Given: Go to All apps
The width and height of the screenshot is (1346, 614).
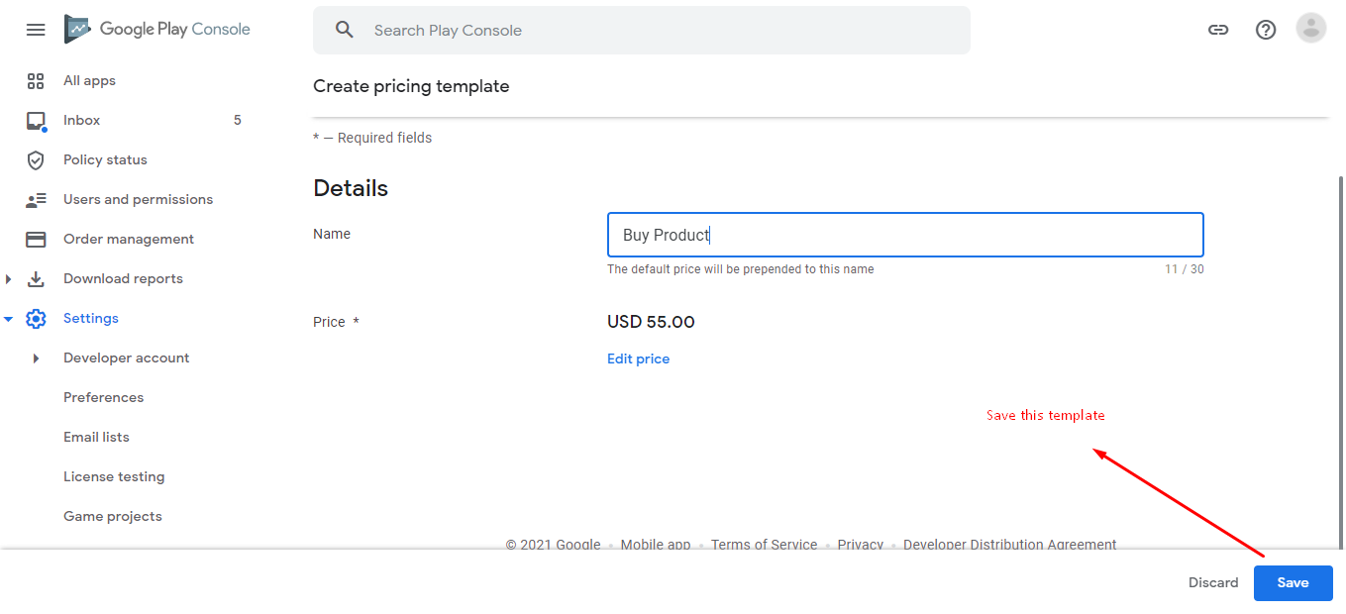Looking at the screenshot, I should coord(89,81).
